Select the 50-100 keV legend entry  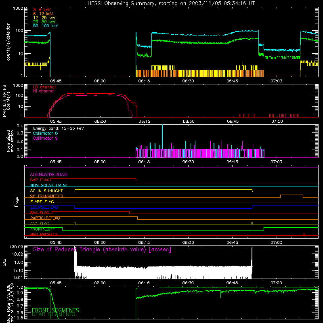click(46, 25)
